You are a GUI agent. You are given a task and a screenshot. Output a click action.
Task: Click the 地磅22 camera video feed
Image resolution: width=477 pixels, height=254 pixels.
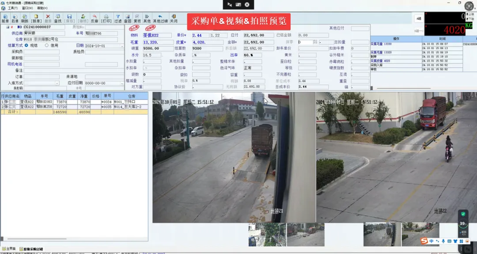[396, 158]
